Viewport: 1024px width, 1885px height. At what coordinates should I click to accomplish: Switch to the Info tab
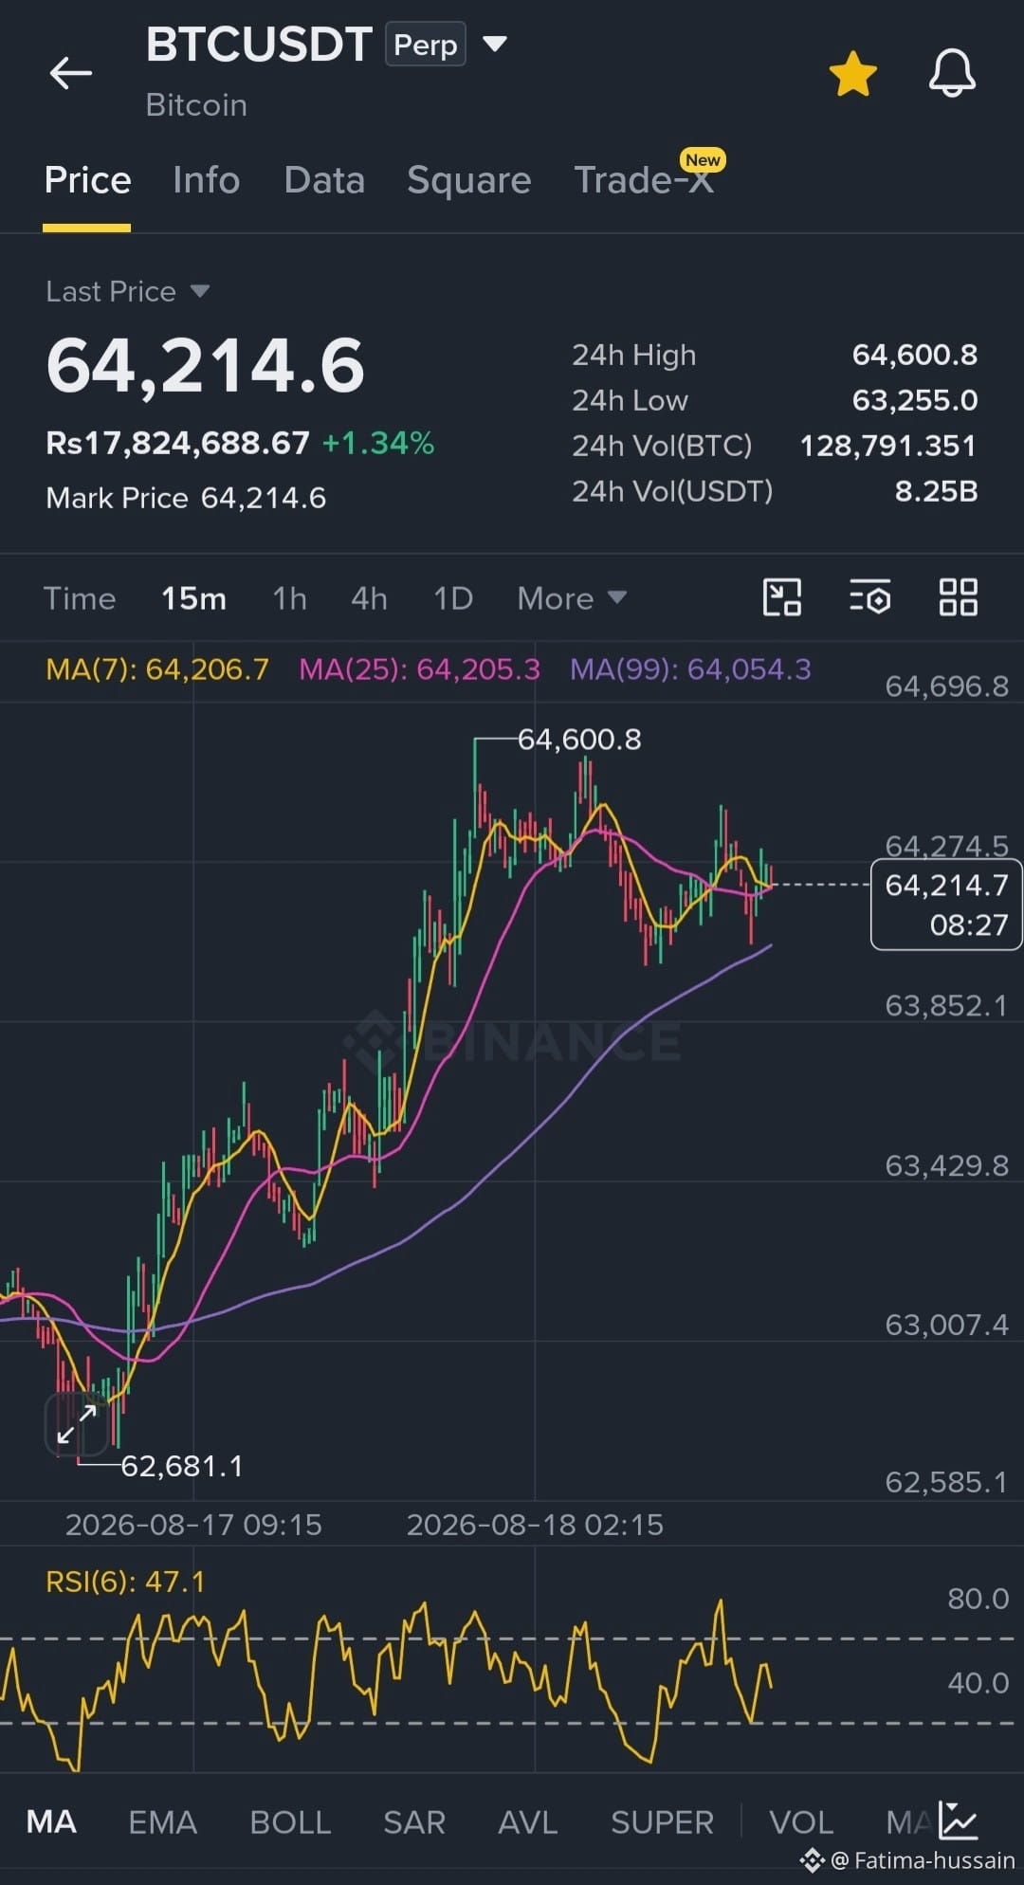pos(206,180)
